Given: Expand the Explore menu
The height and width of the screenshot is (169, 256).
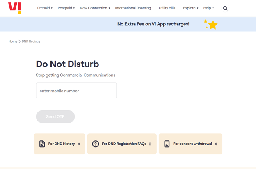Looking at the screenshot, I should tap(190, 8).
